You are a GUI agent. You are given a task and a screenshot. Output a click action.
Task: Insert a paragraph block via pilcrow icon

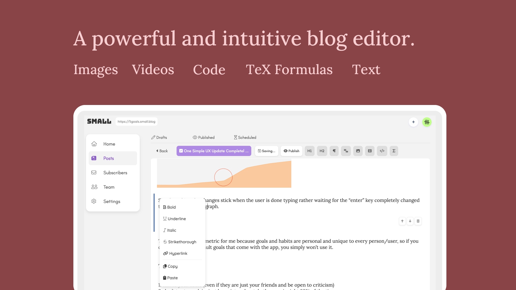pyautogui.click(x=334, y=151)
